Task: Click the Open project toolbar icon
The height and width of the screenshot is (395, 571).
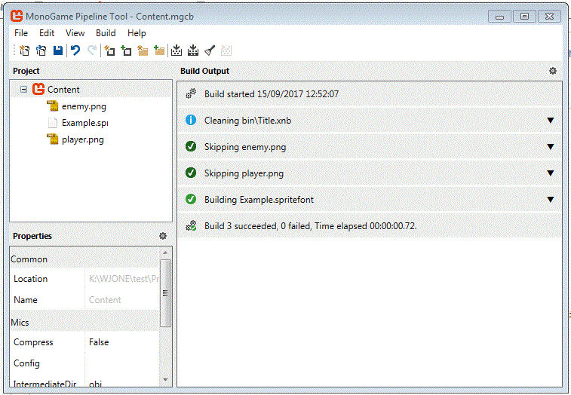Action: pyautogui.click(x=41, y=51)
